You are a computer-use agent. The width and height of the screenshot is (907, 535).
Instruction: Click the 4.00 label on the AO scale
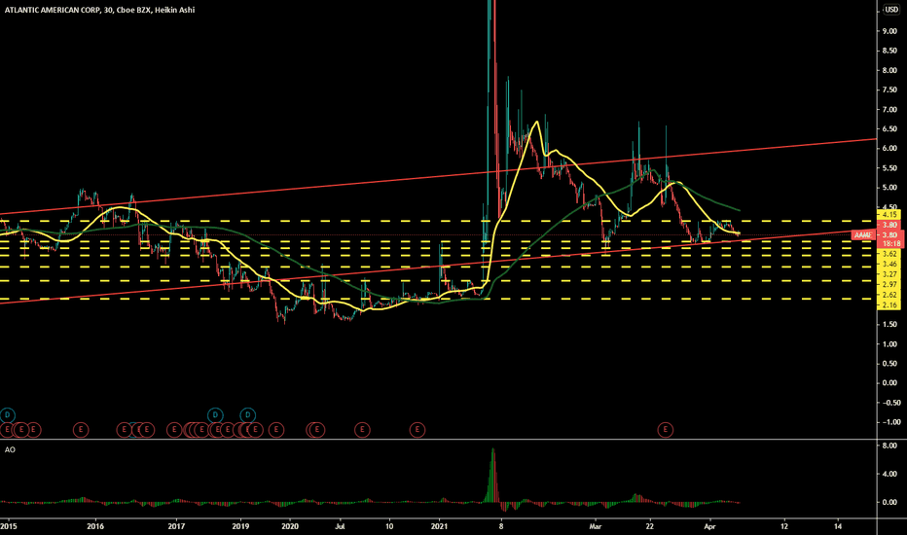[x=889, y=475]
